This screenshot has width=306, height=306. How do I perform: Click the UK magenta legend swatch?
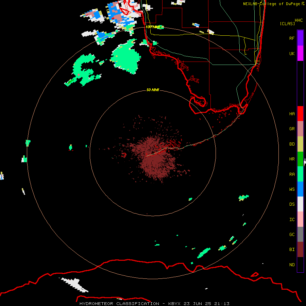click(300, 53)
